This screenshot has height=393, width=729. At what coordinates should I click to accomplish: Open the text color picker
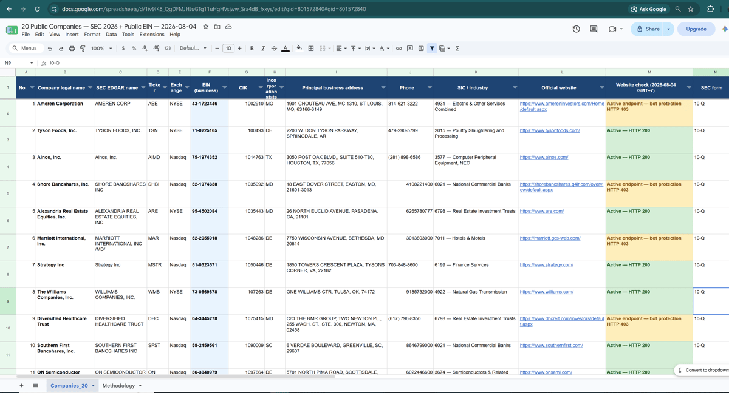285,49
